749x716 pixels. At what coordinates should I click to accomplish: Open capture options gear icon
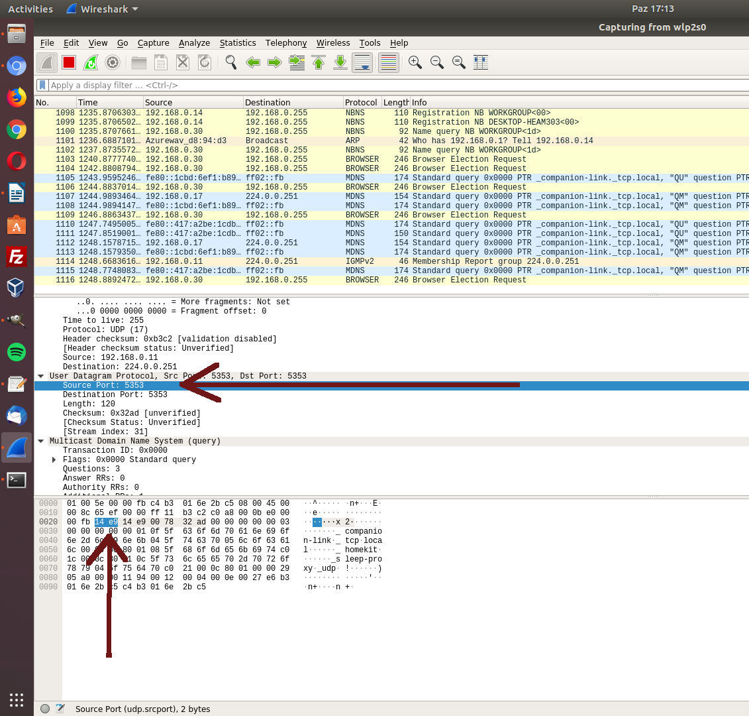tap(113, 63)
